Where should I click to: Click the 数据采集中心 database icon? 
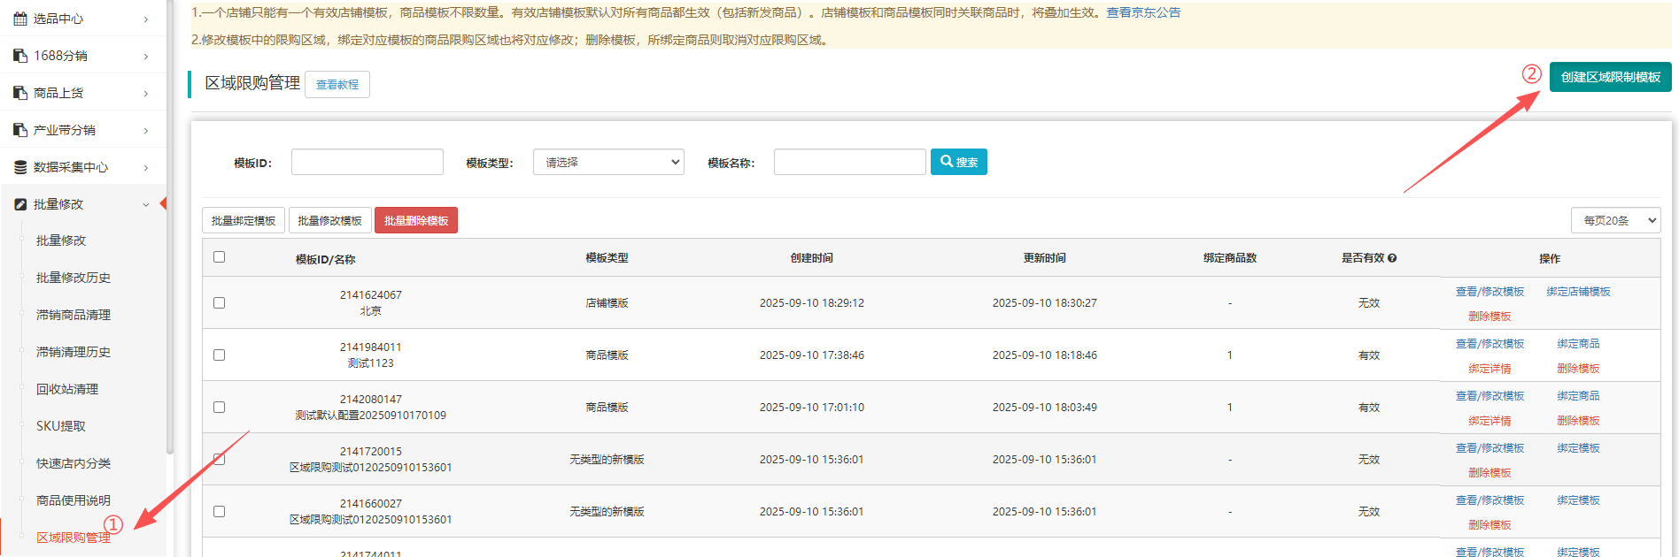(x=20, y=167)
